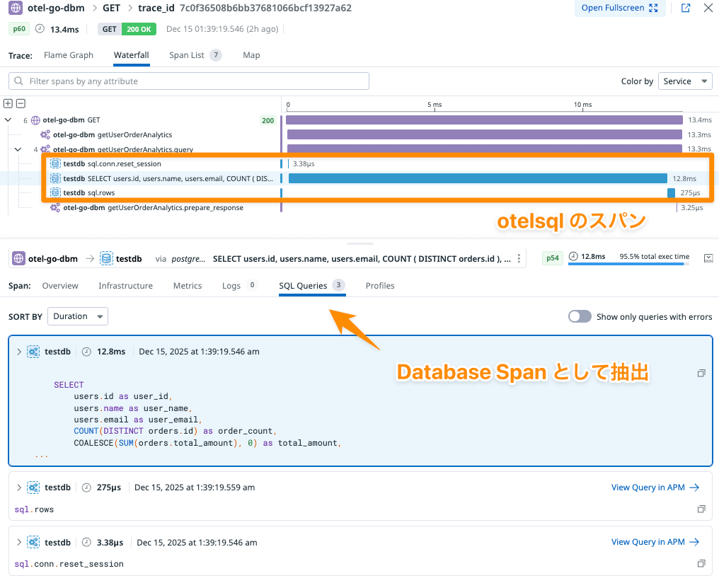Open span Metrics tab
This screenshot has width=719, height=583.
[x=188, y=286]
